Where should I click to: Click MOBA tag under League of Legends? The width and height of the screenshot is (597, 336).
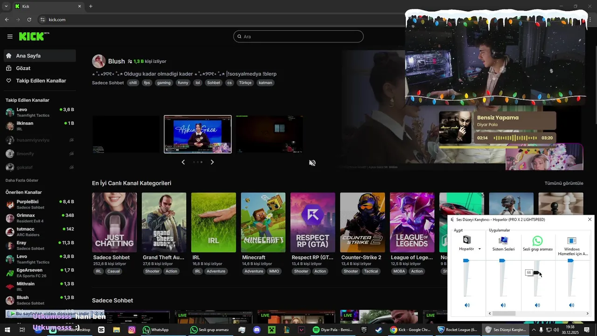pyautogui.click(x=399, y=271)
